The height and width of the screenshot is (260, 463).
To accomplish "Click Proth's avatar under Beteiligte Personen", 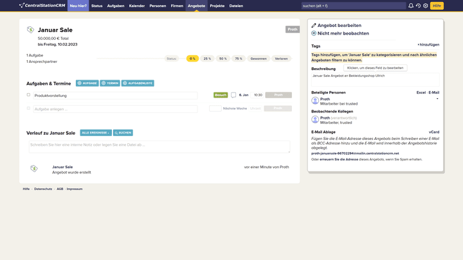I will (315, 101).
